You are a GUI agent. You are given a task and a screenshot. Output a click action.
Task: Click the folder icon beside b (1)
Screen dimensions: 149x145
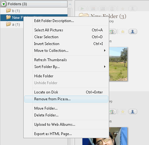pos(8,11)
